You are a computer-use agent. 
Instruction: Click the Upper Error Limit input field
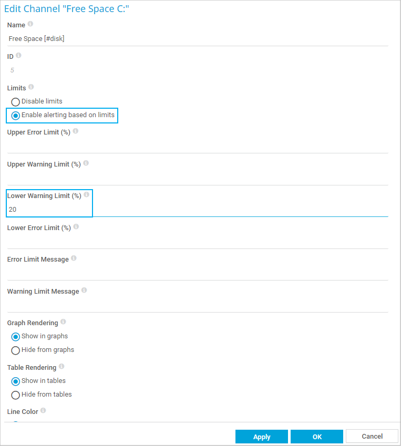pyautogui.click(x=198, y=146)
